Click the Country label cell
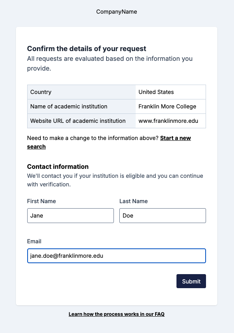This screenshot has height=333, width=234. click(41, 92)
